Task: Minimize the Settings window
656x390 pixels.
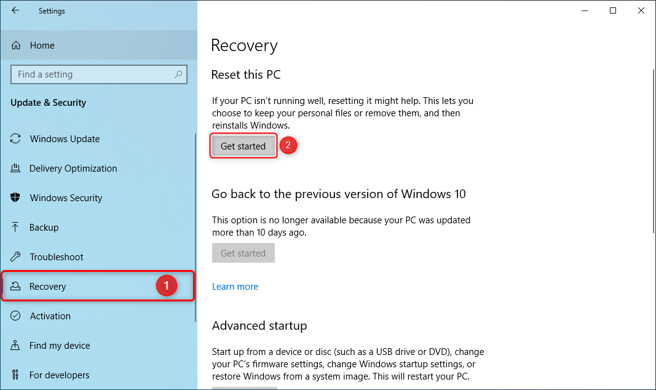Action: 585,10
